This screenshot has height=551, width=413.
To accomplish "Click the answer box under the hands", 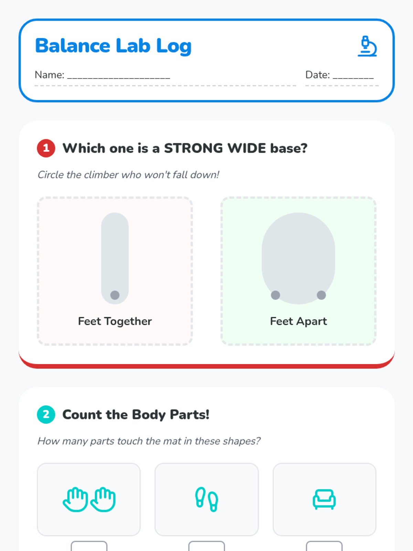I will click(89, 546).
